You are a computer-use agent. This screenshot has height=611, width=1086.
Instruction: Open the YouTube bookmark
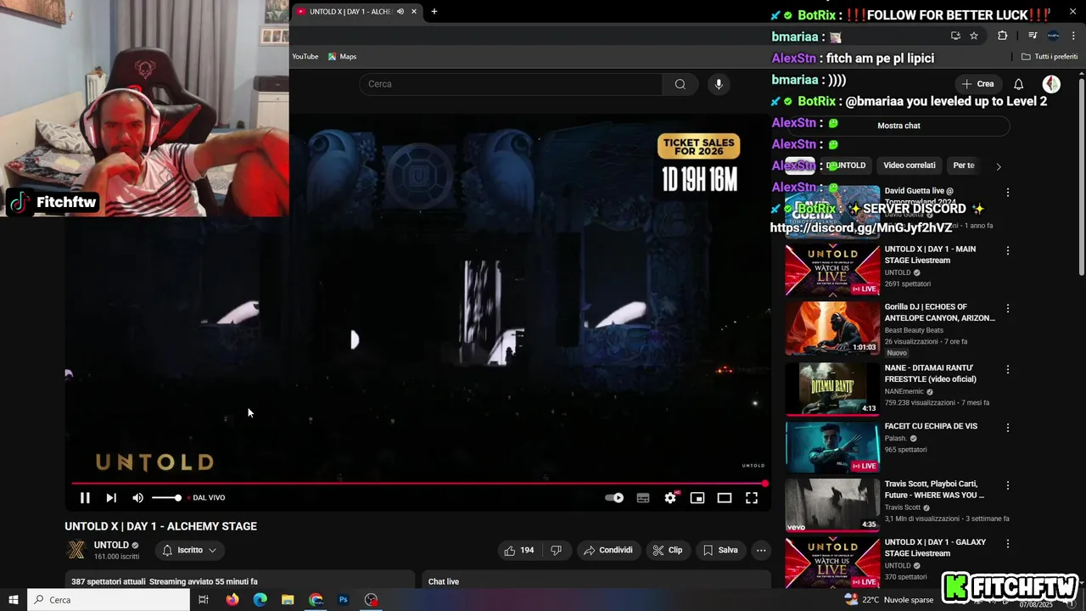pos(305,57)
